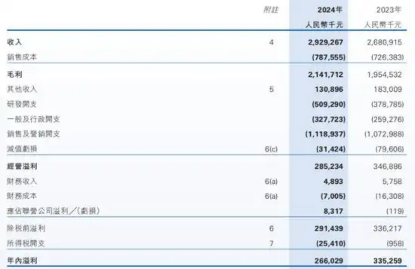Select the 經營溢利 value 285,234
Viewport: 415px width, 269px height.
click(x=328, y=167)
